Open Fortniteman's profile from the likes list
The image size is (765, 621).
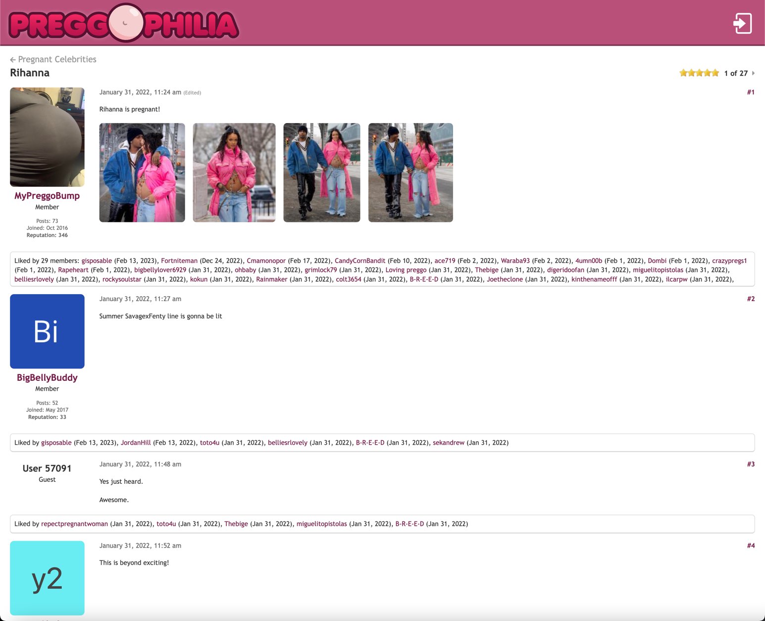pyautogui.click(x=179, y=260)
